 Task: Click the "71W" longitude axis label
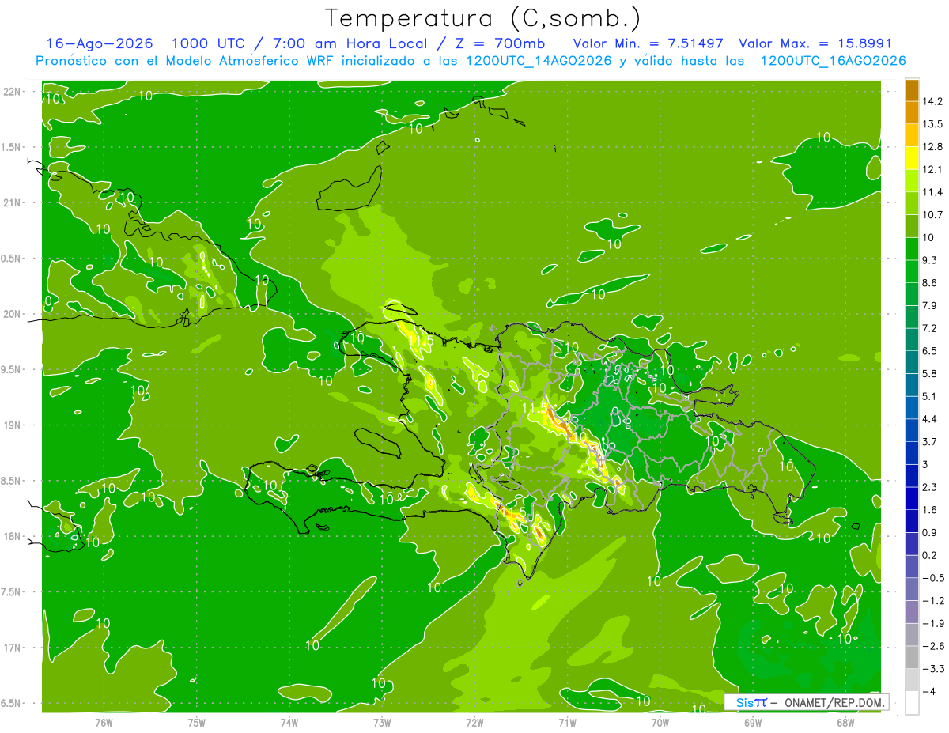tap(567, 722)
